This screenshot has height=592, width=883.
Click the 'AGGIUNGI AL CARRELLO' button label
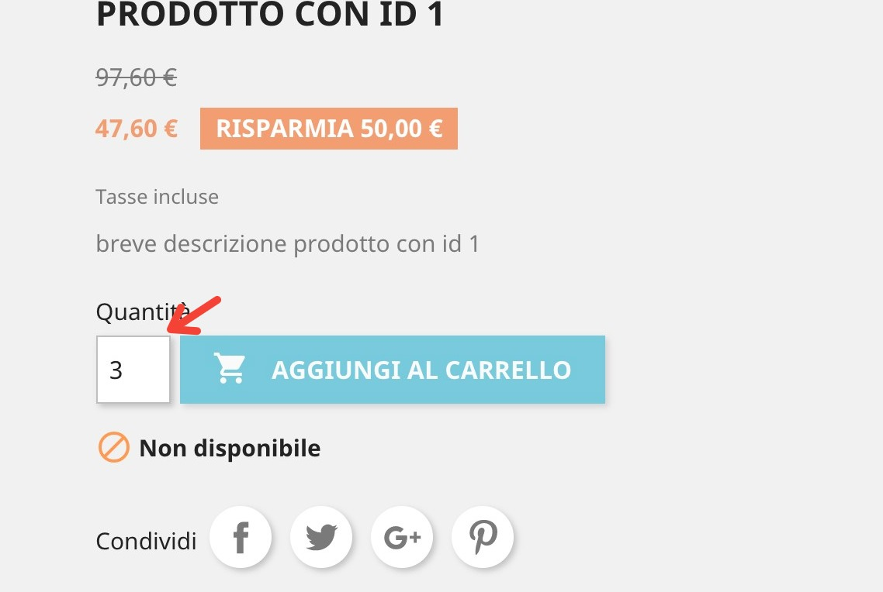coord(421,370)
